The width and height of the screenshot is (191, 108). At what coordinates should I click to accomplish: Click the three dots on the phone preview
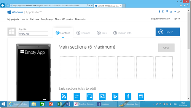point(44,99)
